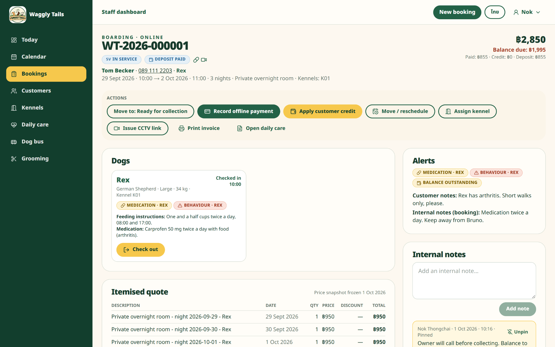555x347 pixels.
Task: Click the Kennels door icon
Action: [14, 108]
